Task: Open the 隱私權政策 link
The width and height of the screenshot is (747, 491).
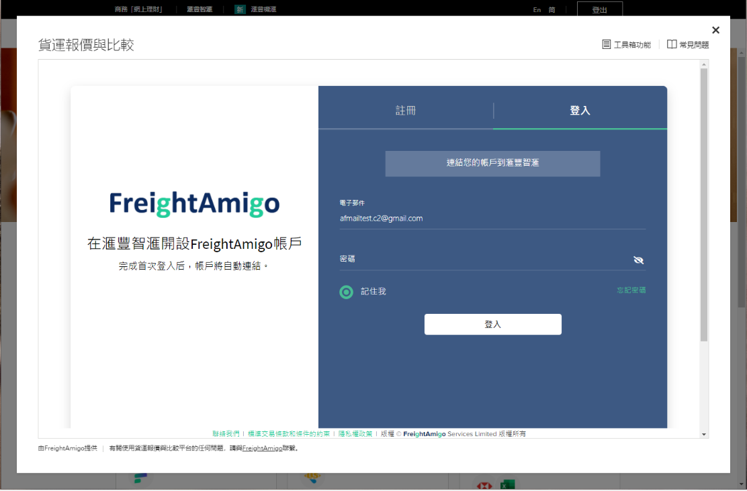Action: coord(355,434)
